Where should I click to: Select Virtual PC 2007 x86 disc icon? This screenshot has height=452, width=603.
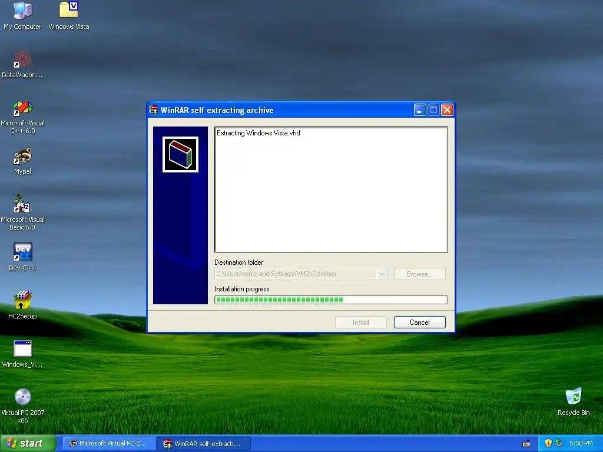(x=22, y=397)
